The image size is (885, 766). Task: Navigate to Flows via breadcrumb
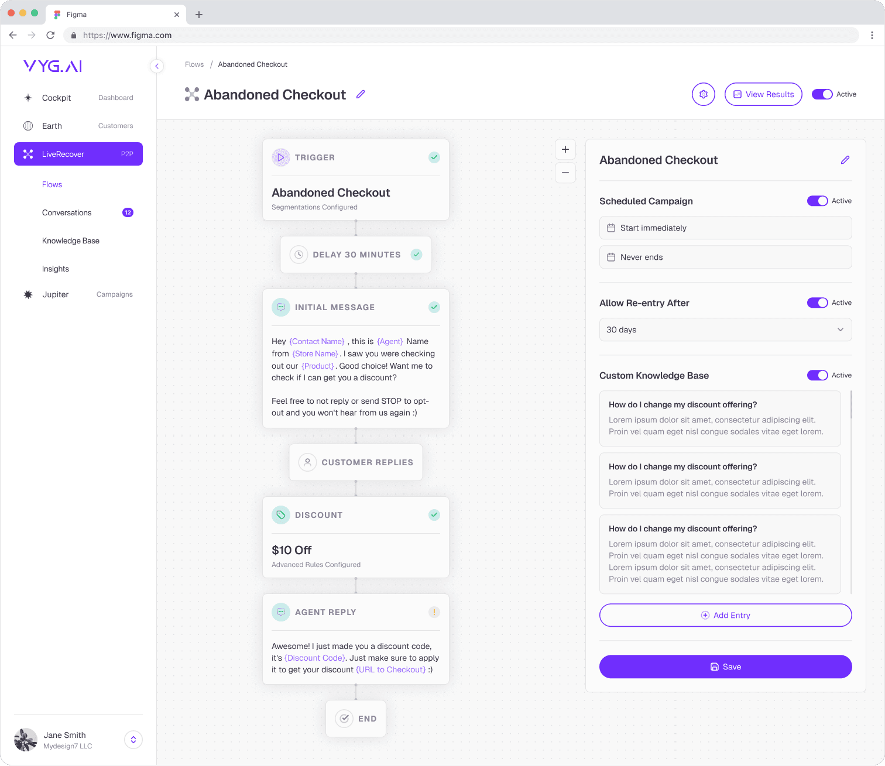(194, 64)
